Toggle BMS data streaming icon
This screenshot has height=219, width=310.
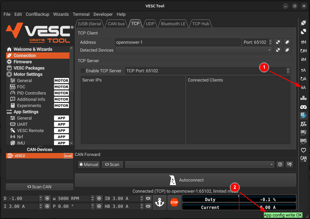click(303, 141)
